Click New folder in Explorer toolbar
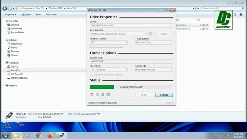The width and height of the screenshot is (247, 139). [x=51, y=15]
